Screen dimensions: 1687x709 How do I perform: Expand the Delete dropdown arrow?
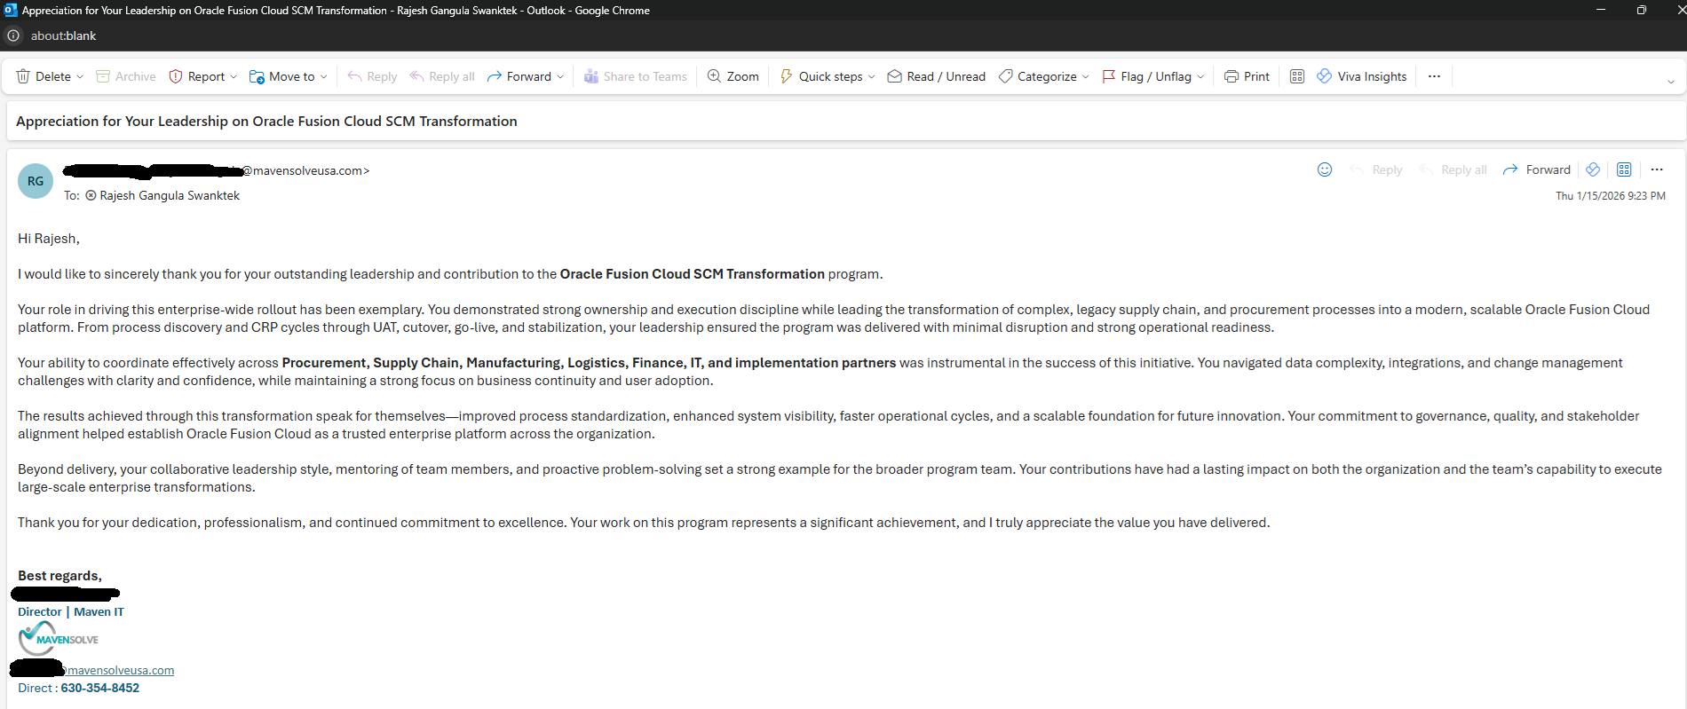80,76
